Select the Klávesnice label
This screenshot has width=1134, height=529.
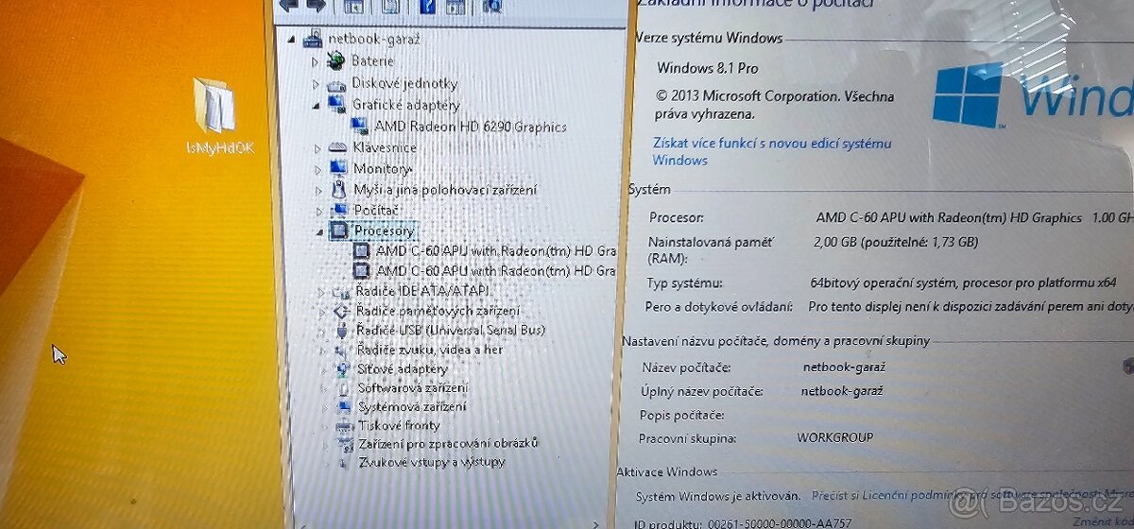[x=385, y=147]
